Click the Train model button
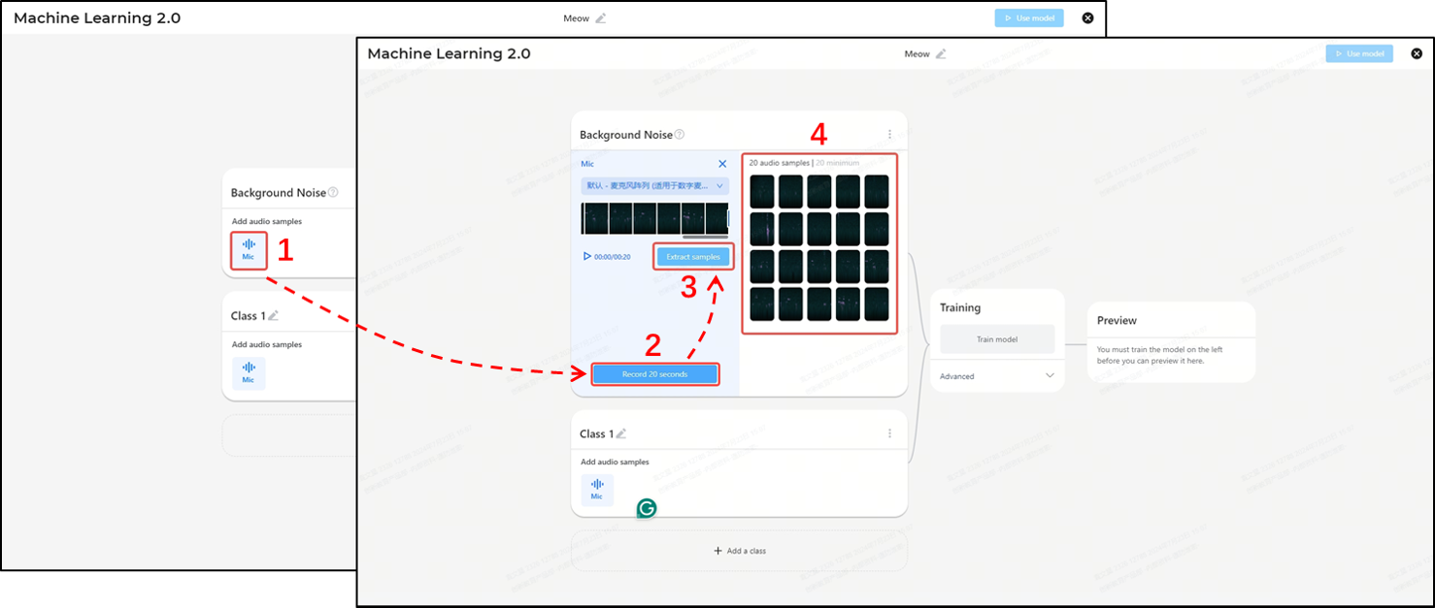Screen dimensions: 1435x608 997,339
